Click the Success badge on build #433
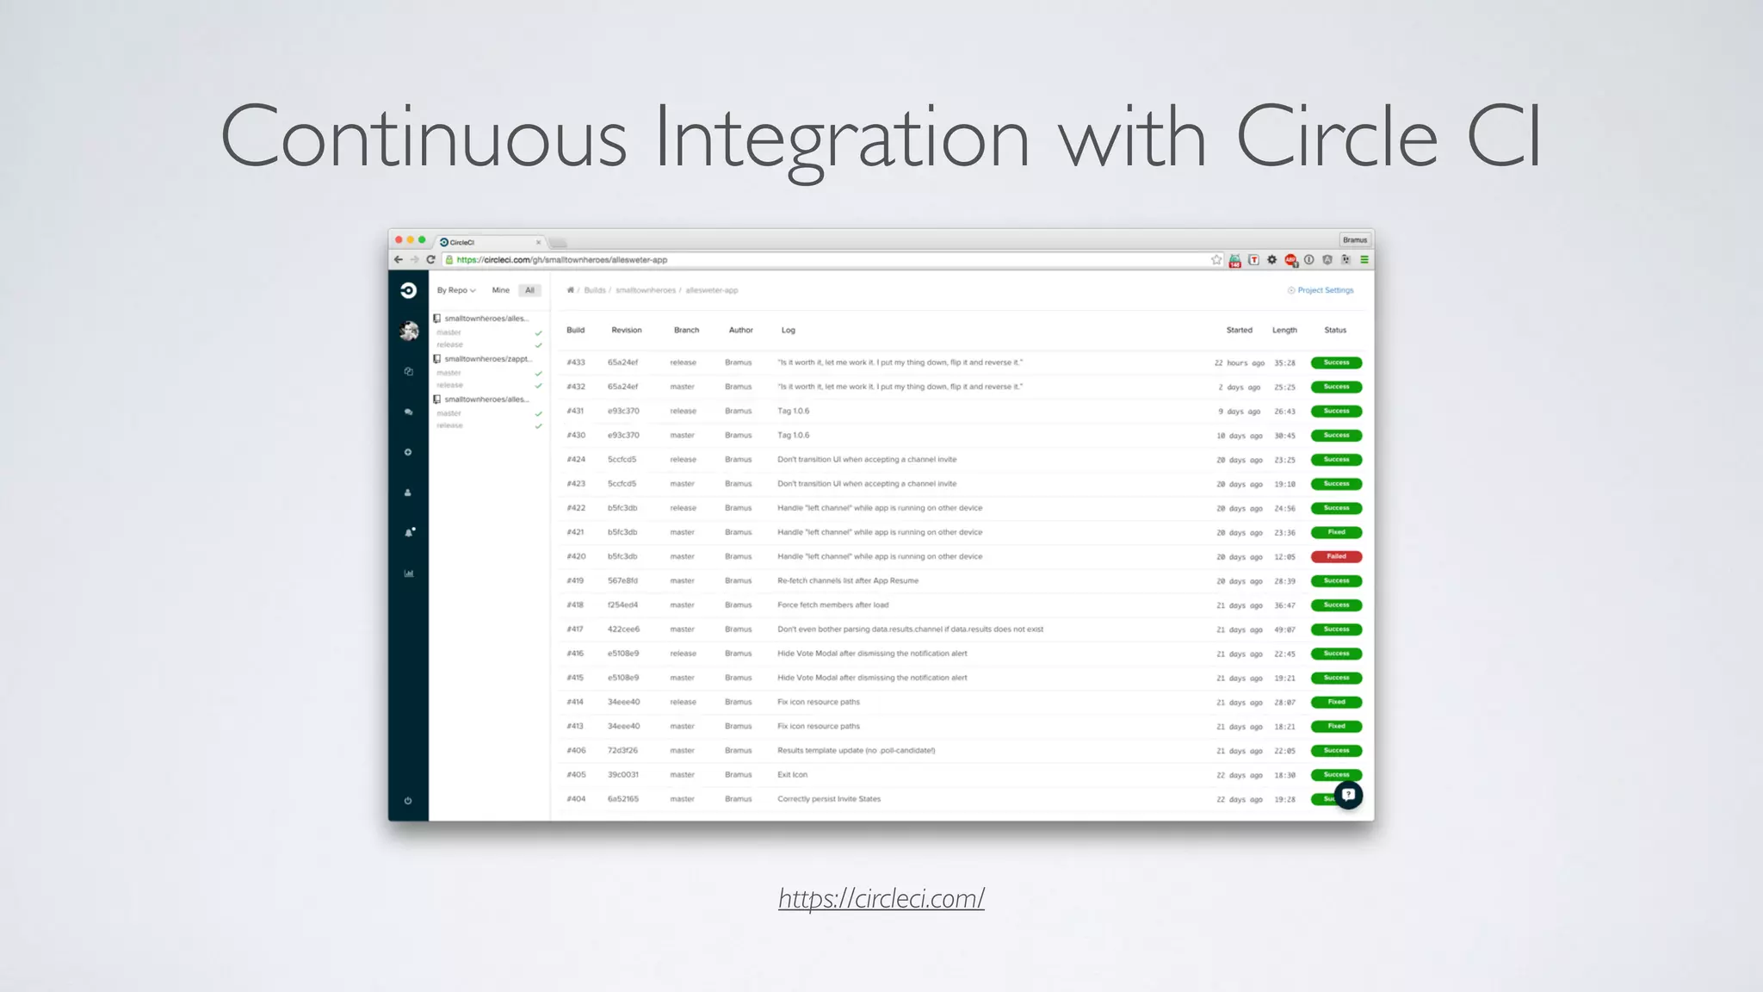 [x=1336, y=363]
